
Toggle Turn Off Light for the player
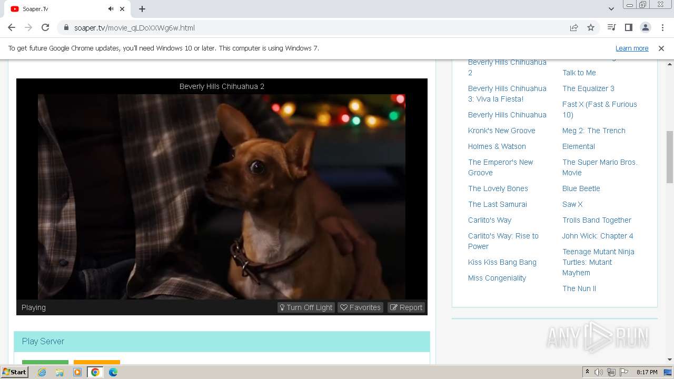point(306,307)
